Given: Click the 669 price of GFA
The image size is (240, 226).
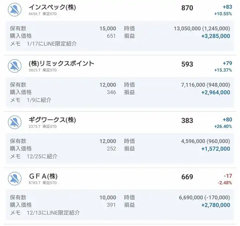Looking at the screenshot, I should pos(187,177).
